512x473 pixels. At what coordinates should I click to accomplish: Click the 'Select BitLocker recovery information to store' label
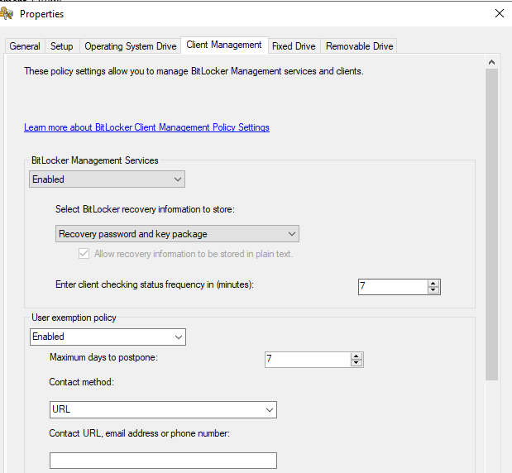pos(145,209)
